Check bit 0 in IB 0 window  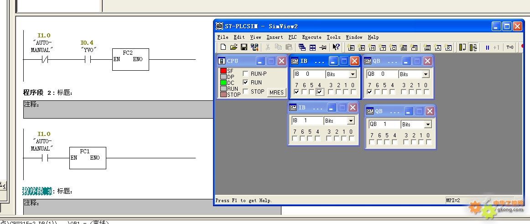point(353,92)
